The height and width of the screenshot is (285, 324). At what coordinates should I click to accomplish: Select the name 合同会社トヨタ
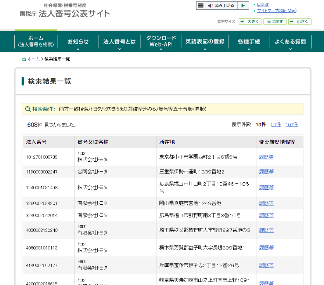[x=92, y=172]
